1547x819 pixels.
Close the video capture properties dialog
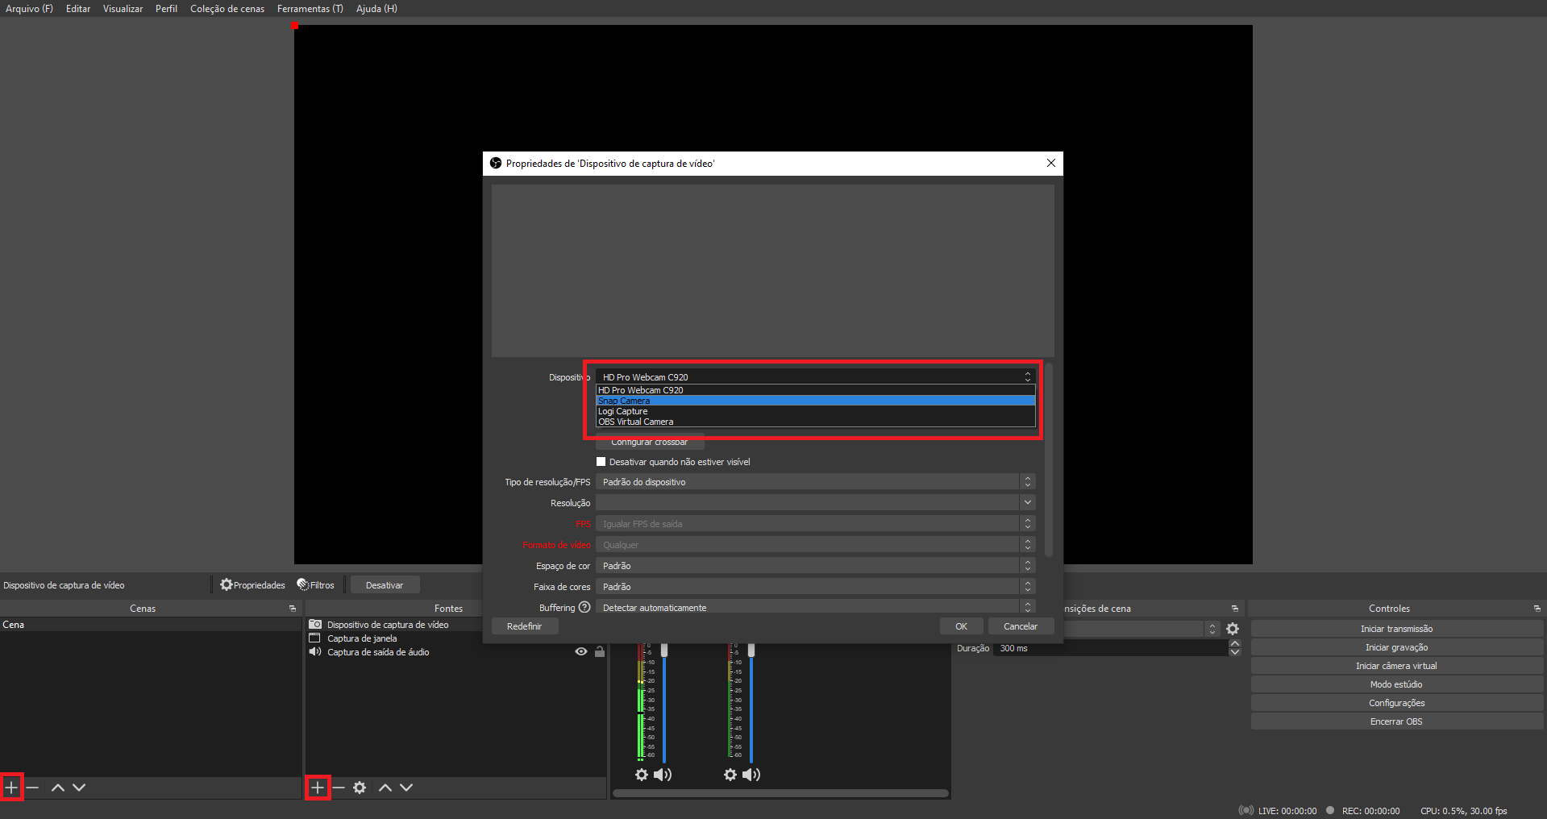[x=1051, y=163]
